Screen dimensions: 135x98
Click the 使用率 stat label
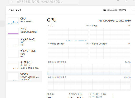[50, 94]
